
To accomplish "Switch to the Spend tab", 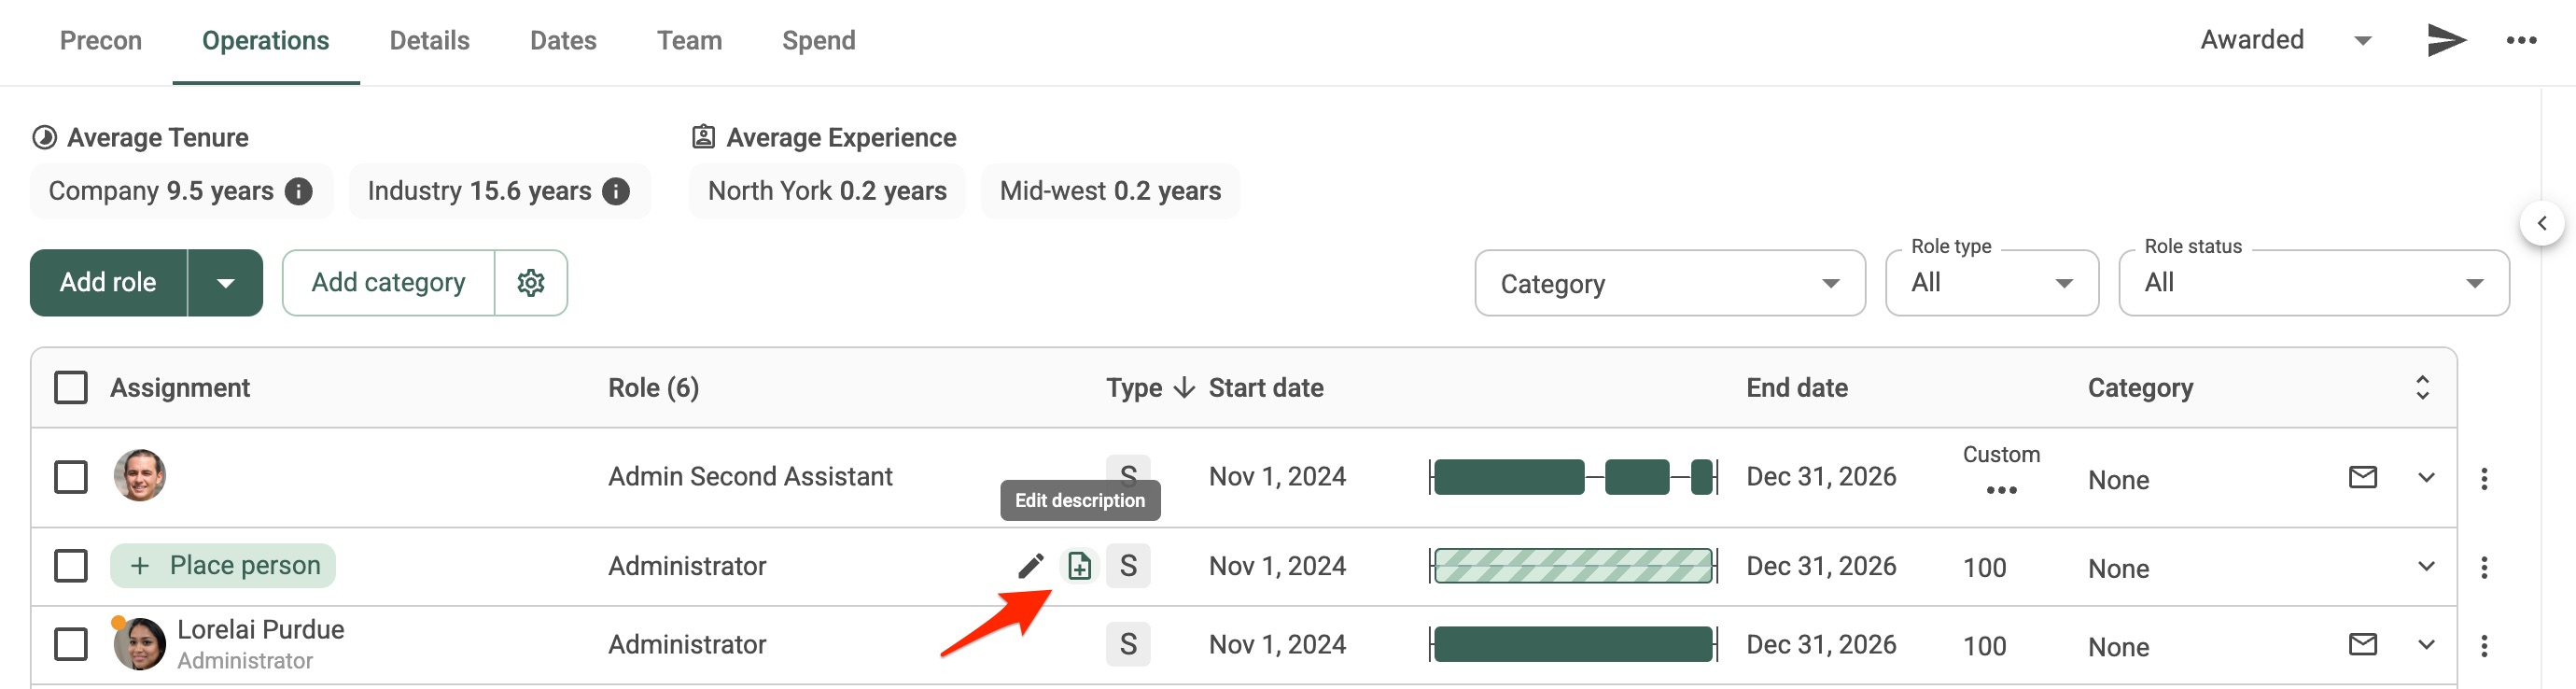I will [x=818, y=41].
